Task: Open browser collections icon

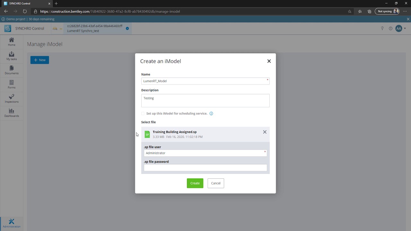Action: (369, 12)
